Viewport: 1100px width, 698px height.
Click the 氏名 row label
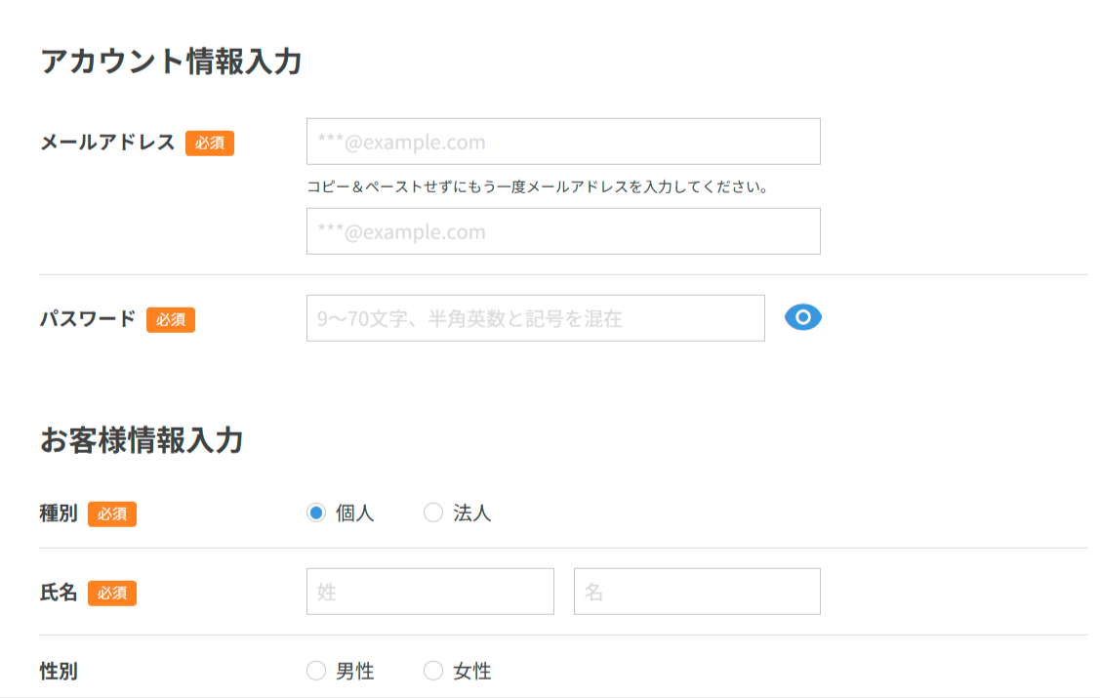click(59, 593)
